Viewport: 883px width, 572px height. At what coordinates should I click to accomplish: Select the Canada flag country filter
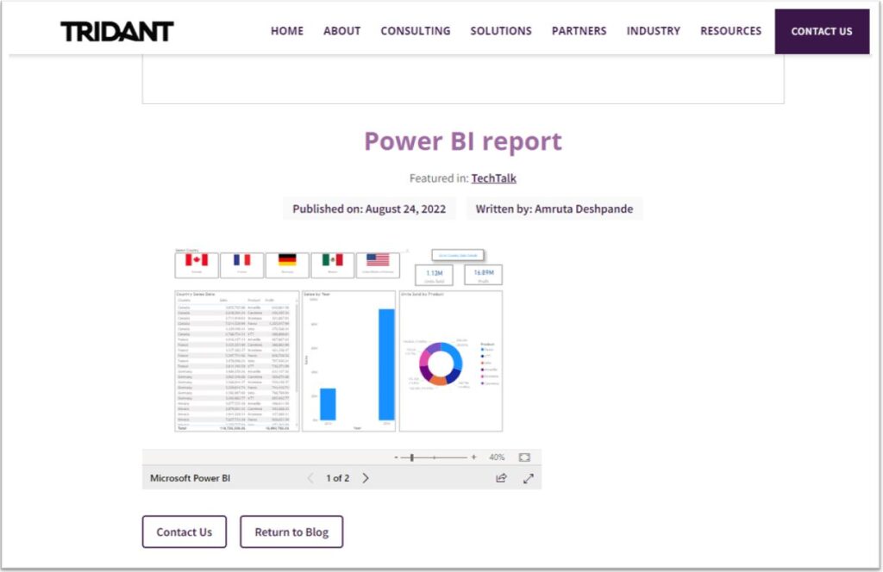pos(197,261)
